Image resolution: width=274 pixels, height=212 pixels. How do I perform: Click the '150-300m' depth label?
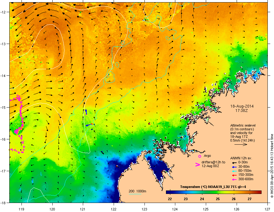click(x=246, y=175)
